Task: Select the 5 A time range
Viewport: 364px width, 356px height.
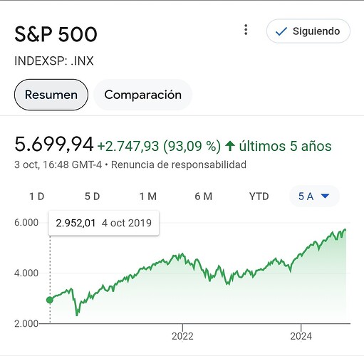Action: pos(314,197)
